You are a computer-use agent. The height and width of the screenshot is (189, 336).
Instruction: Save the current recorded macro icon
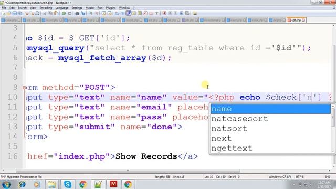tap(187, 13)
